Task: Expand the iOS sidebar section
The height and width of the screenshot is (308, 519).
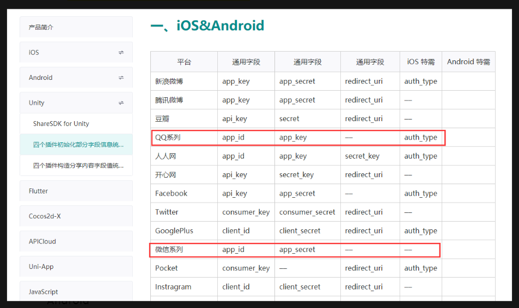Action: [x=76, y=52]
